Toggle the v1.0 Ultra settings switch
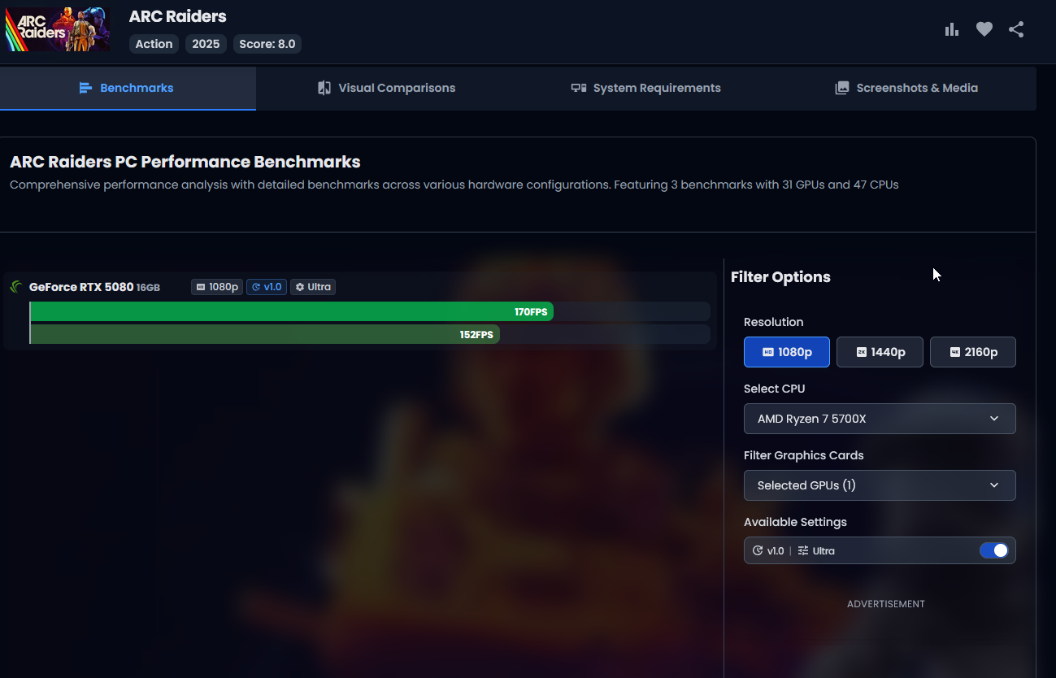This screenshot has width=1056, height=678. (993, 550)
